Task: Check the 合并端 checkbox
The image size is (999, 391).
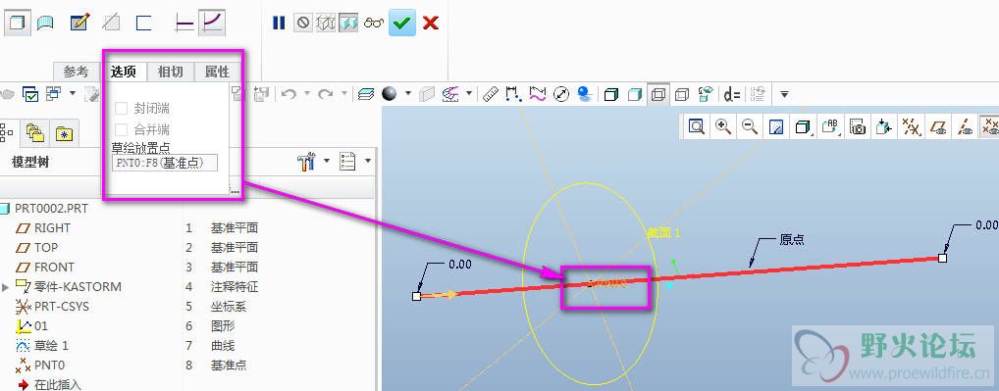Action: click(x=121, y=129)
